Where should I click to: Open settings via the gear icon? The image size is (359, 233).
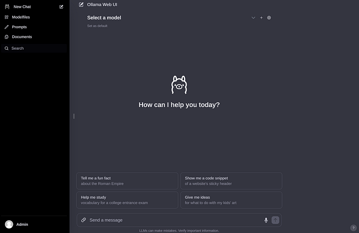pos(269,17)
